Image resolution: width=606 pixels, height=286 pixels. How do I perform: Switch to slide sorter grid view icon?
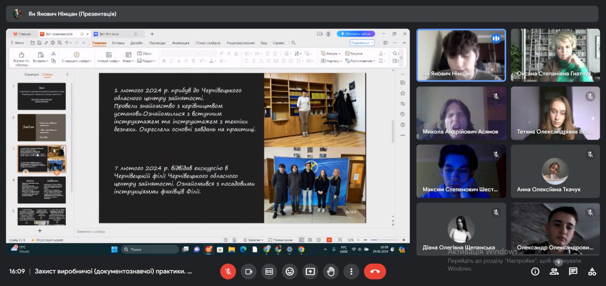pyautogui.click(x=310, y=240)
